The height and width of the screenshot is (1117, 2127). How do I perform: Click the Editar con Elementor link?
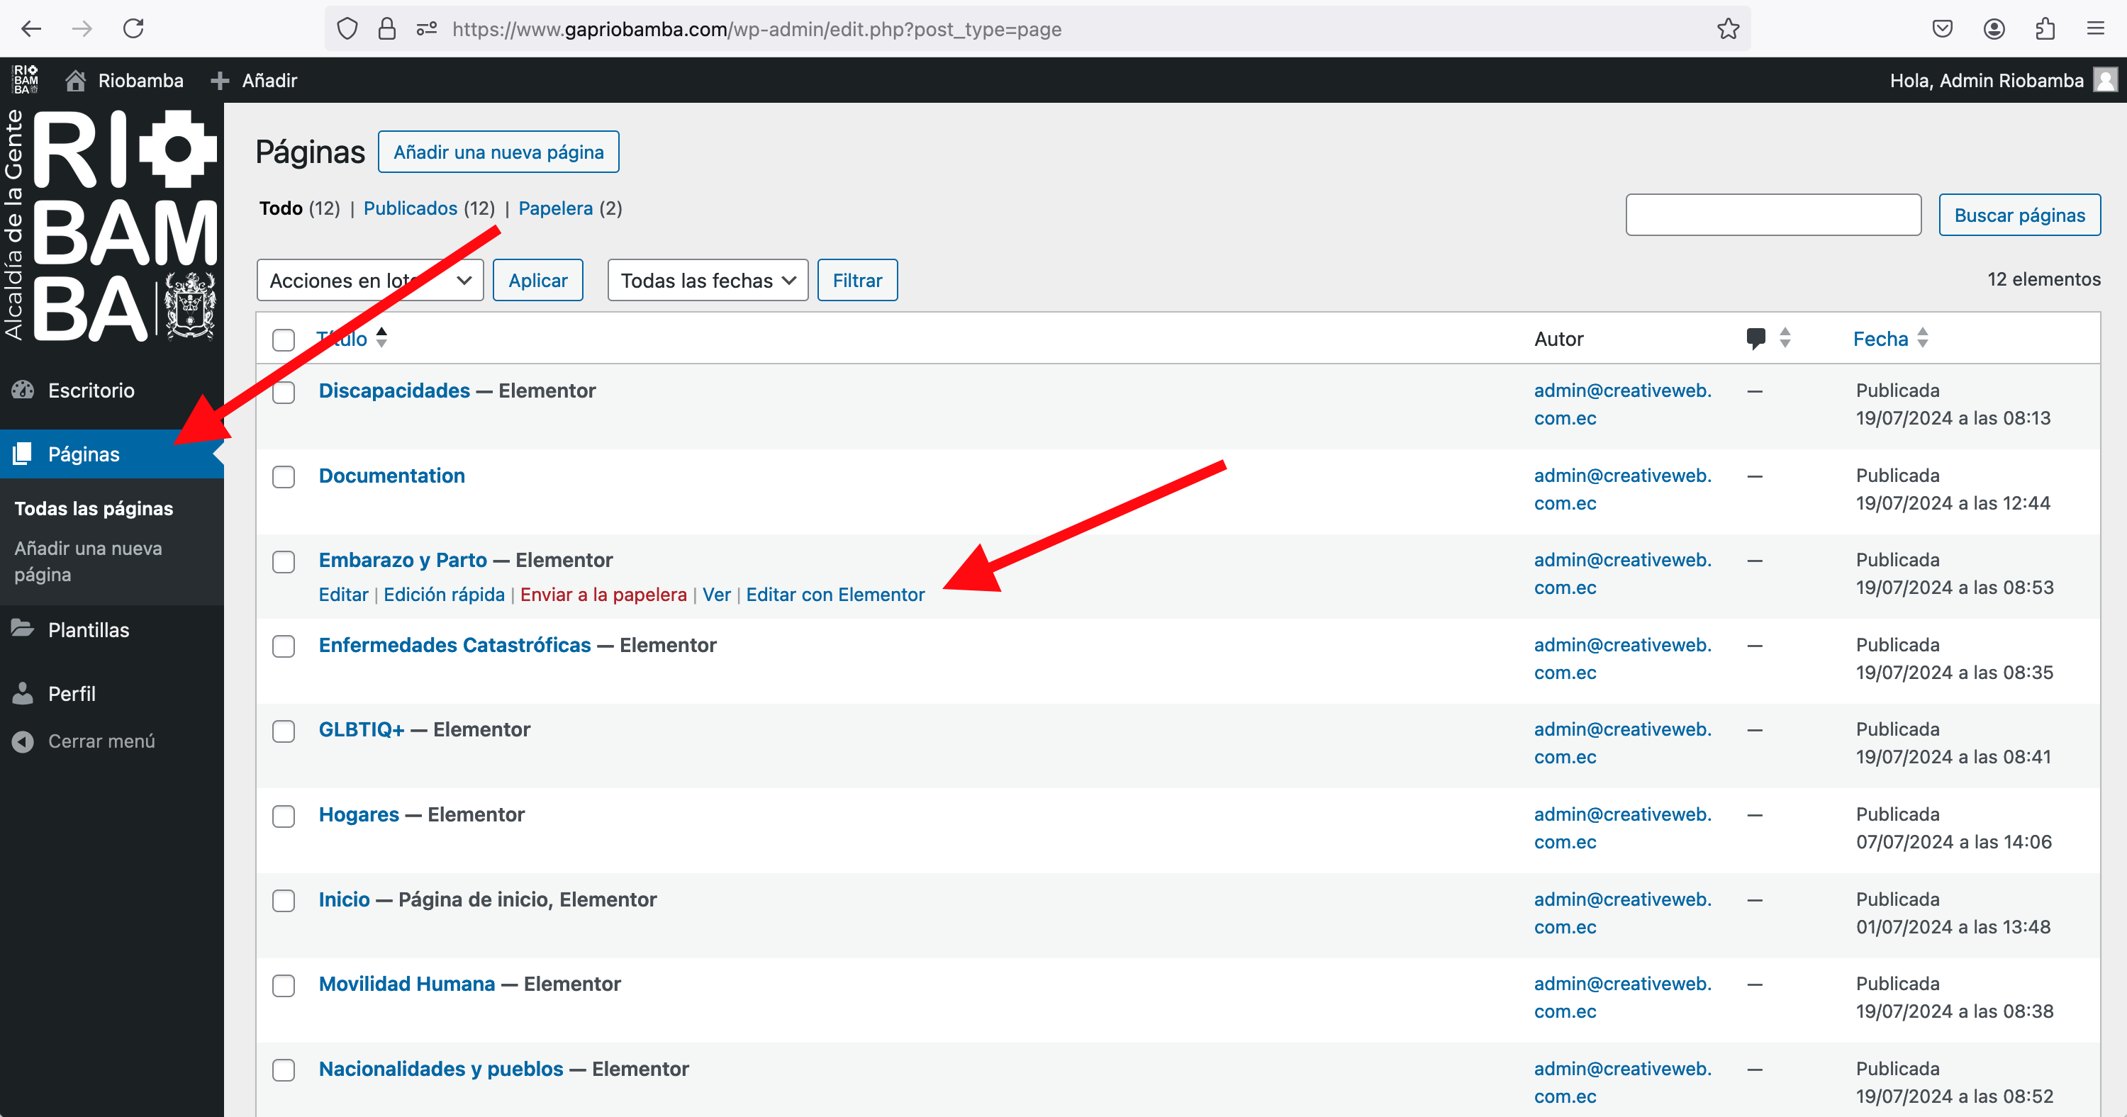point(834,595)
